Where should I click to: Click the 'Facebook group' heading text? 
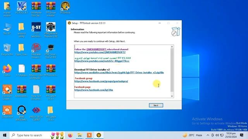click(x=84, y=78)
